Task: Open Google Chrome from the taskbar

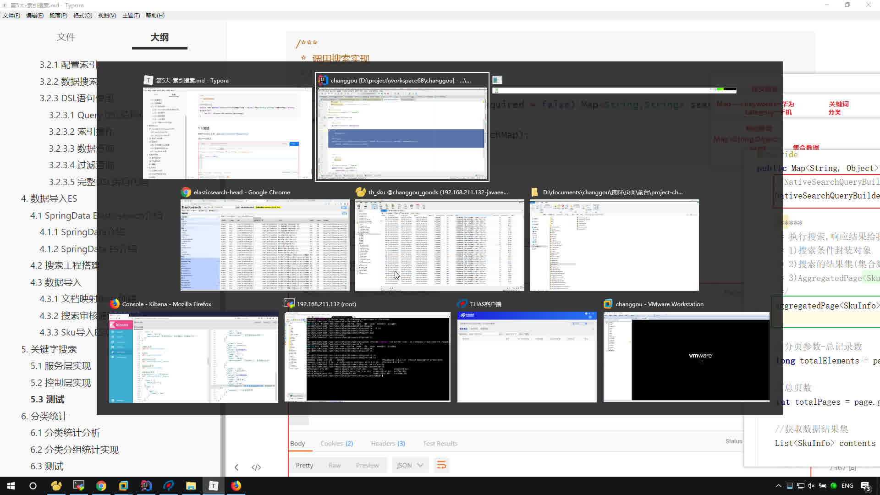Action: (x=101, y=486)
